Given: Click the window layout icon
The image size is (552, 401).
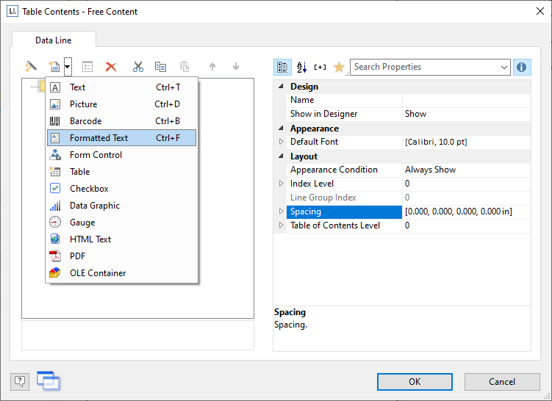Looking at the screenshot, I should 49,380.
